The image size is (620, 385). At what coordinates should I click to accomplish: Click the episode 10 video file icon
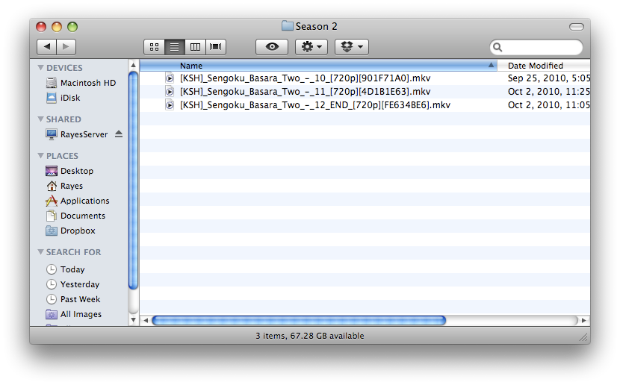170,78
